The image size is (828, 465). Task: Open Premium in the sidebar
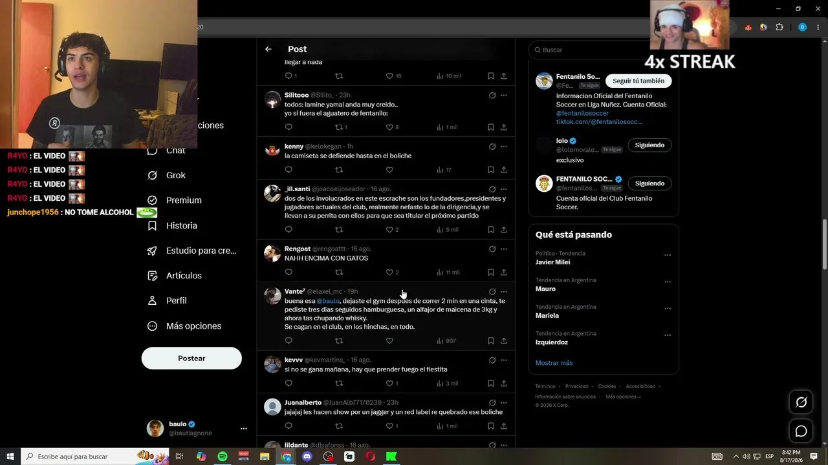point(175,200)
